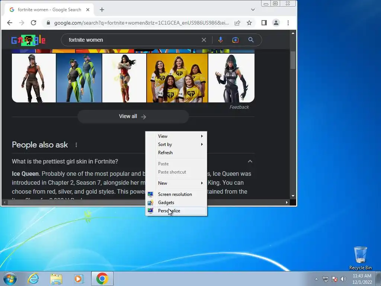Collapse the prettiest girl skin question
The height and width of the screenshot is (286, 381).
[250, 161]
